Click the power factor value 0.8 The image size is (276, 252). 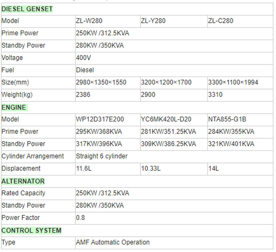[81, 218]
